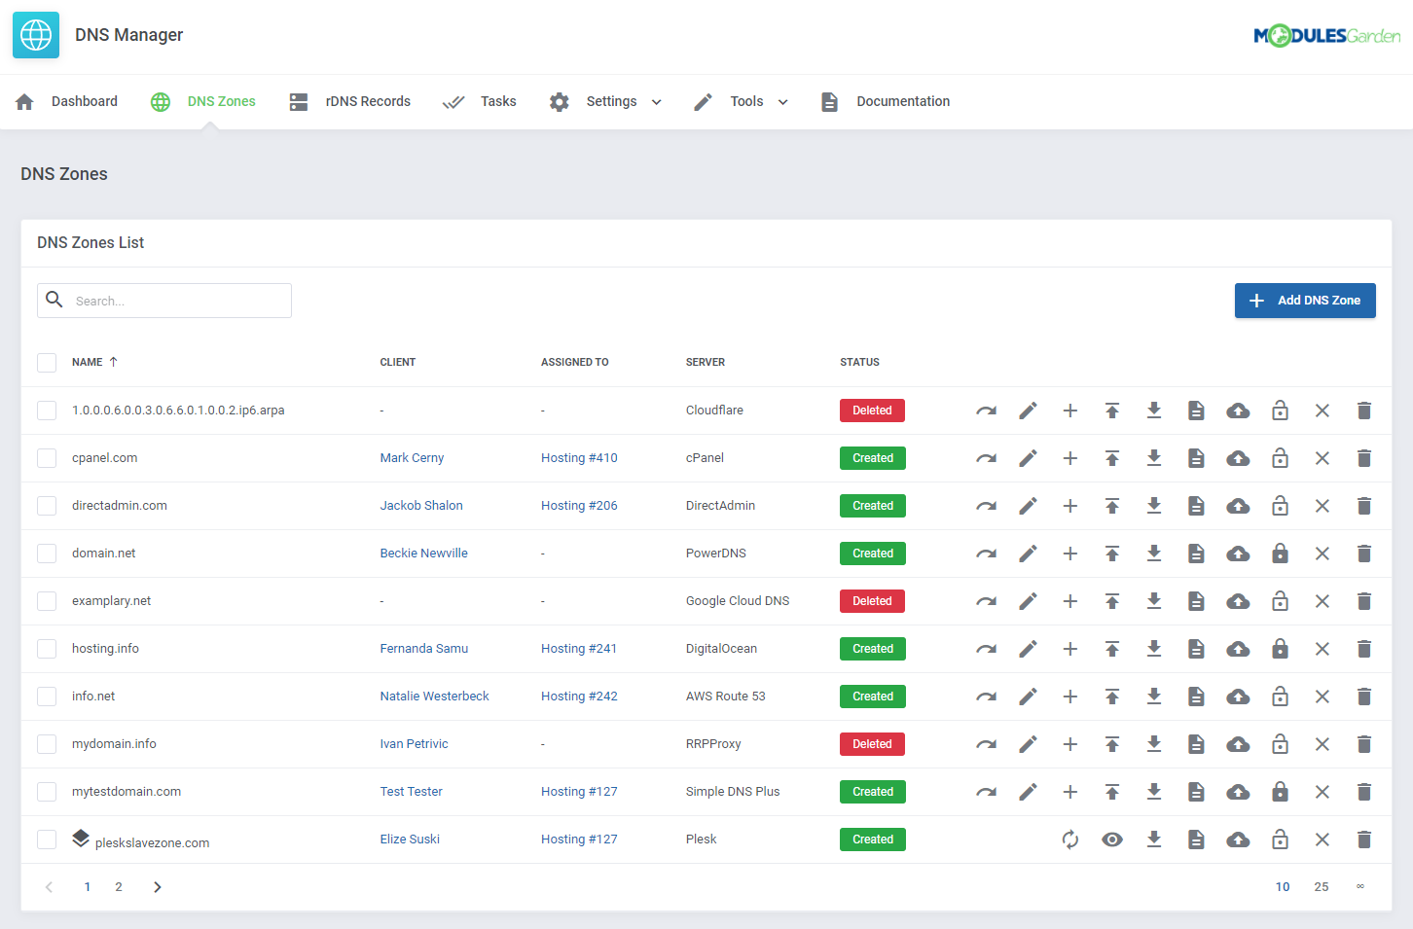This screenshot has width=1413, height=929.
Task: Click the Add DNS Zone button
Action: pos(1305,300)
